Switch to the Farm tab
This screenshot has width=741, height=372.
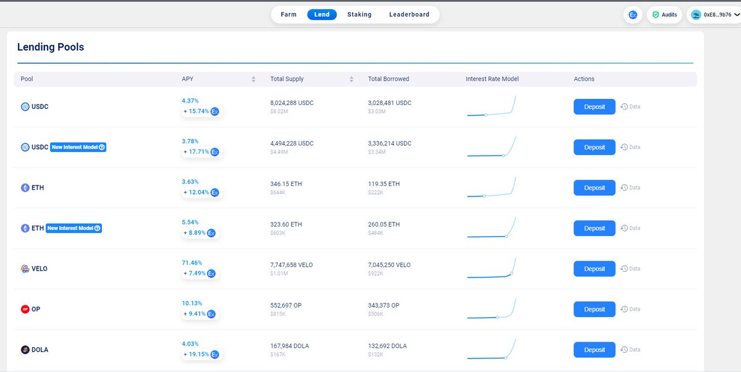[289, 14]
